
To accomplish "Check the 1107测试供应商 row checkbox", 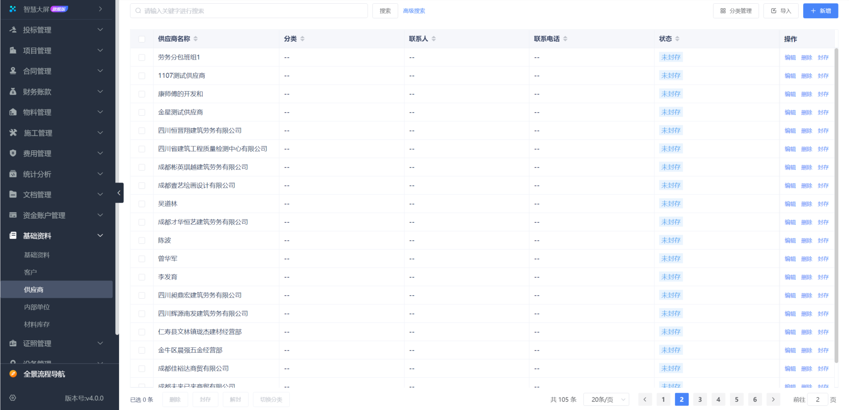I will point(142,76).
